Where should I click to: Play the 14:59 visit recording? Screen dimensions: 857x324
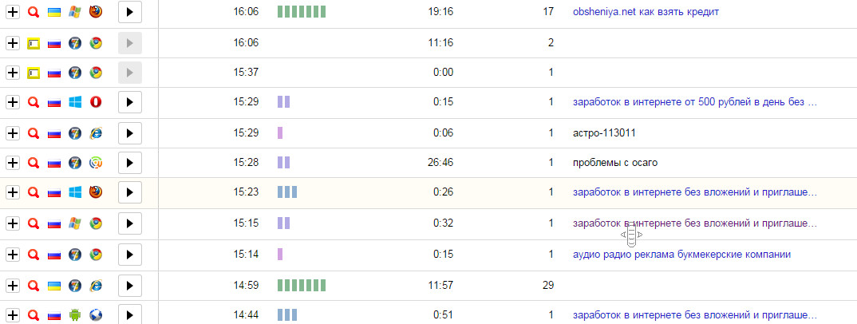(130, 285)
